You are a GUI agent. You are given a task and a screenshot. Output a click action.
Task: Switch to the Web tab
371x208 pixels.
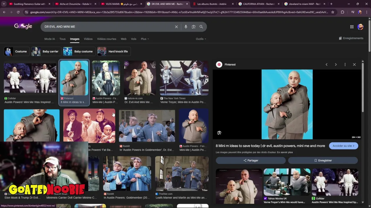coord(123,39)
